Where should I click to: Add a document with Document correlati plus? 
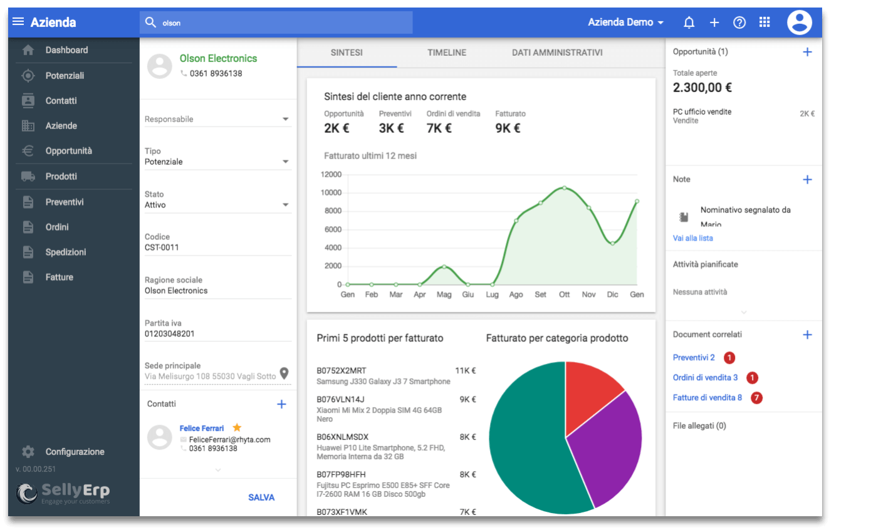(807, 335)
